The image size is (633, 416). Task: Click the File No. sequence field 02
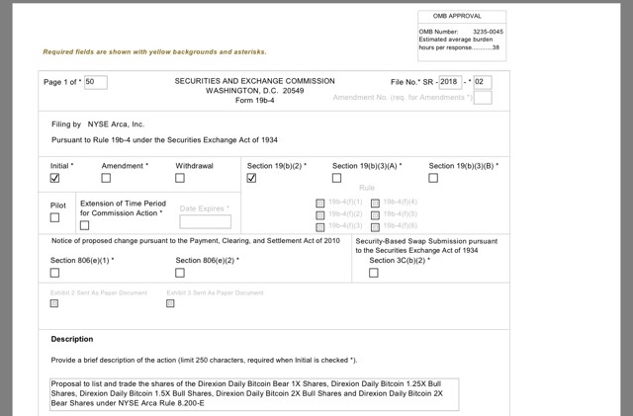tap(483, 82)
